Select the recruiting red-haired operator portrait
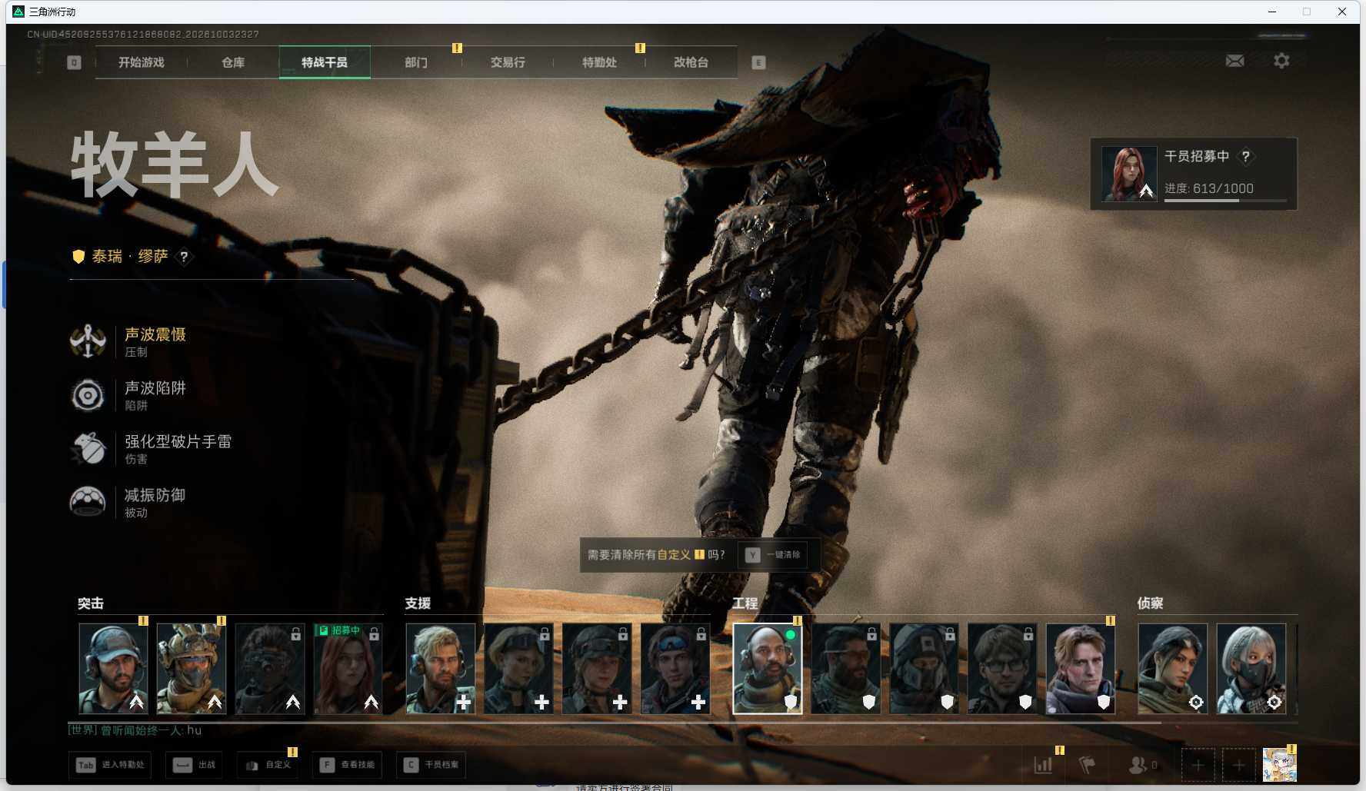Screen dimensions: 1366x791 348,668
